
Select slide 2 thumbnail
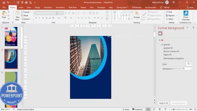pyautogui.click(x=11, y=59)
